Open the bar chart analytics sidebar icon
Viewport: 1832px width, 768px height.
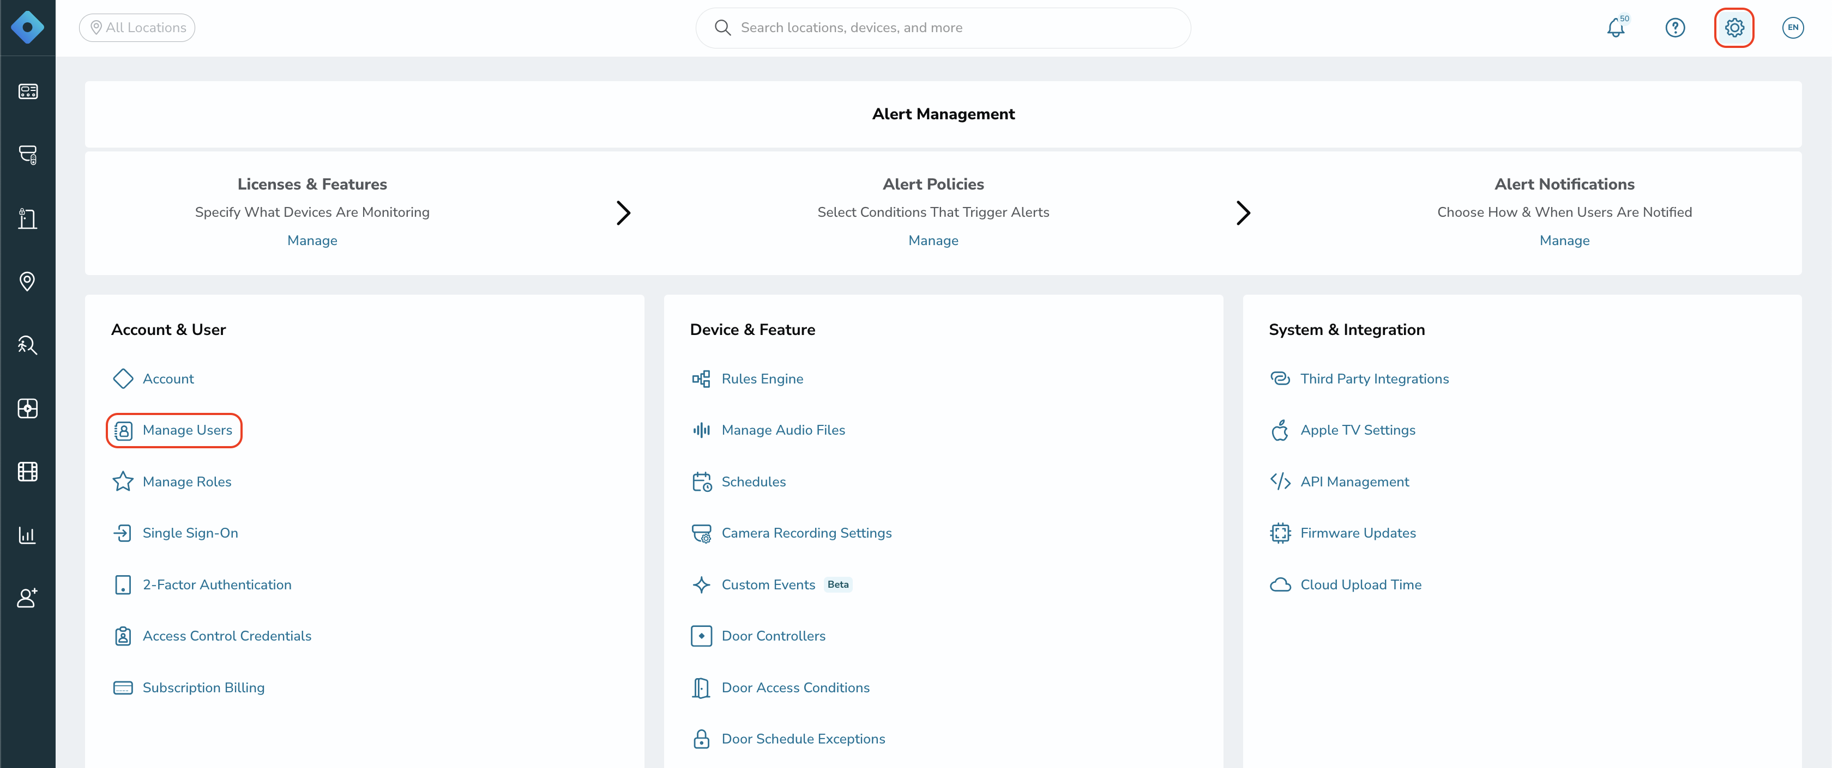pos(28,535)
